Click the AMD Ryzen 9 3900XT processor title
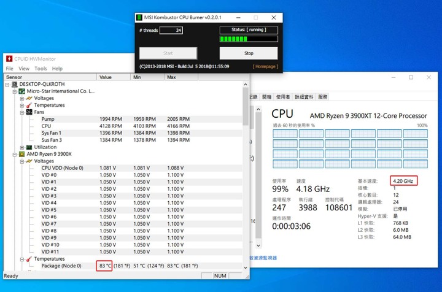442x292 pixels. click(368, 116)
